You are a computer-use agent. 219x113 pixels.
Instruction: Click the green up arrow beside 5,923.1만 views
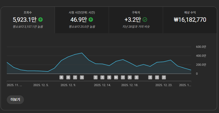click(40, 20)
